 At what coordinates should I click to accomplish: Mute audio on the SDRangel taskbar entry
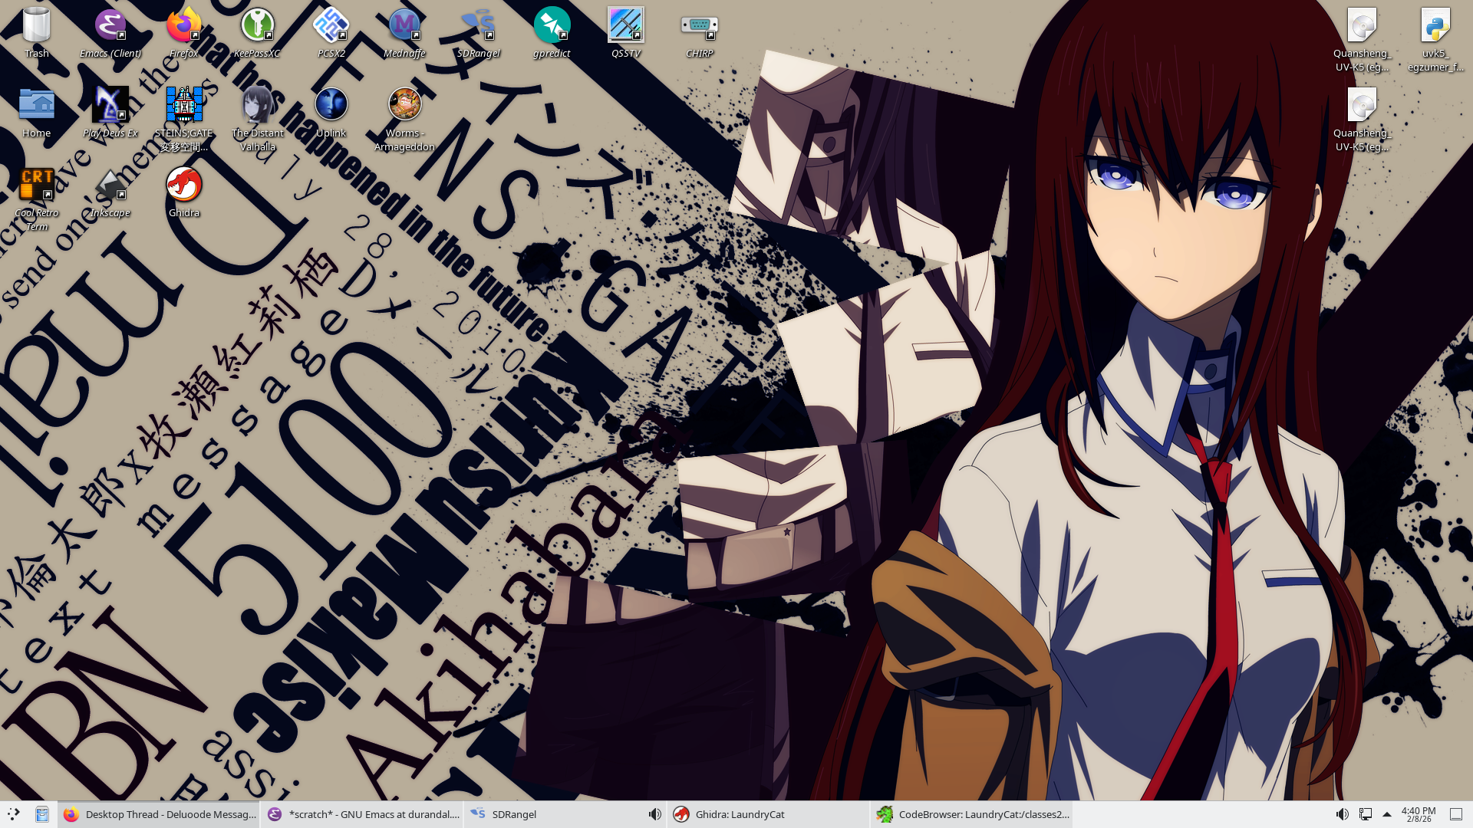click(654, 814)
